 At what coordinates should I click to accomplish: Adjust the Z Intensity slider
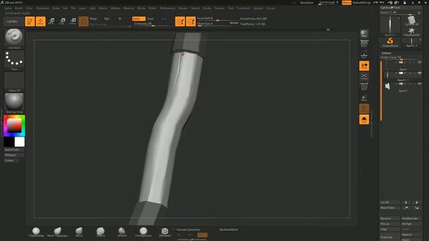pos(152,24)
